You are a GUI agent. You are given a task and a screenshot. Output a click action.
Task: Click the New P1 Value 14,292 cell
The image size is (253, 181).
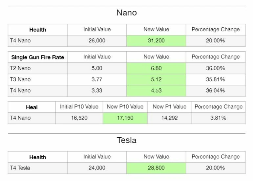pos(169,118)
